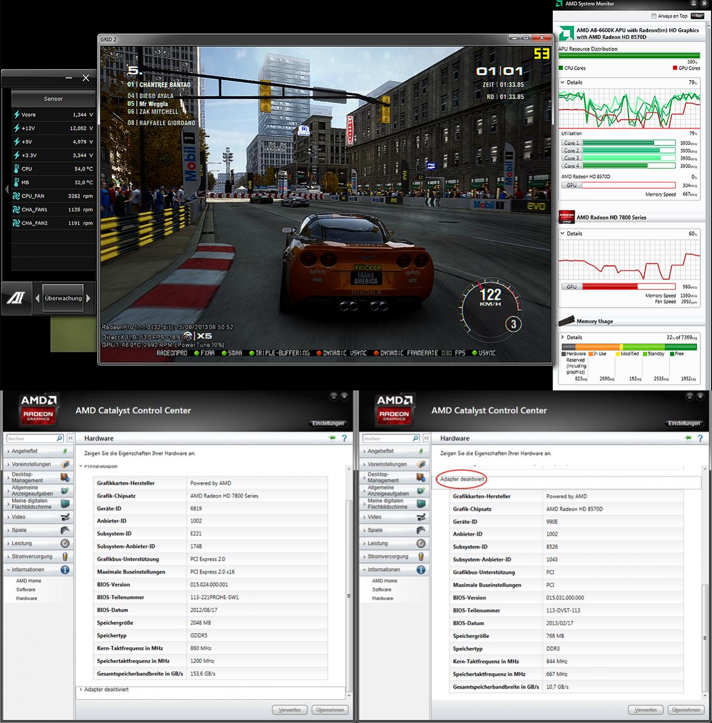
Task: Select Hardware under Informationen, HD 7800 window
Action: pos(27,598)
